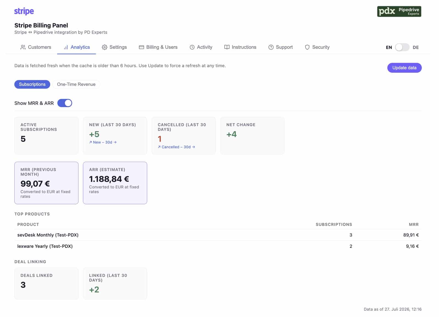Click the TOP PRODUCTS section heading
The height and width of the screenshot is (317, 439).
click(32, 214)
